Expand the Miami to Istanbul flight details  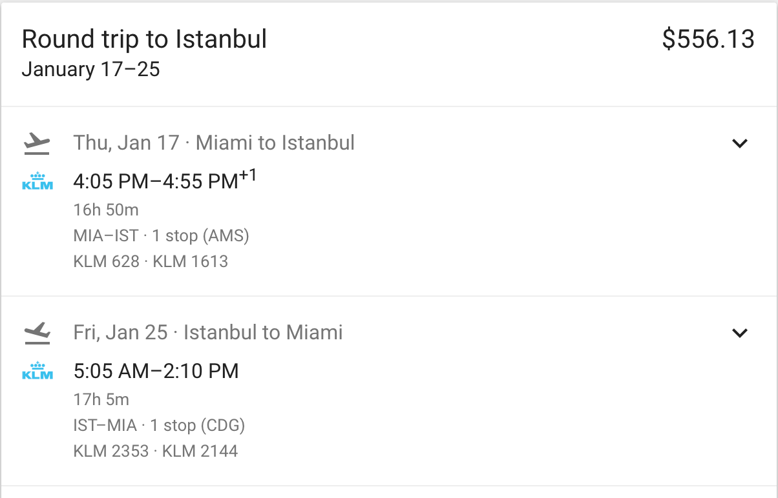(740, 143)
